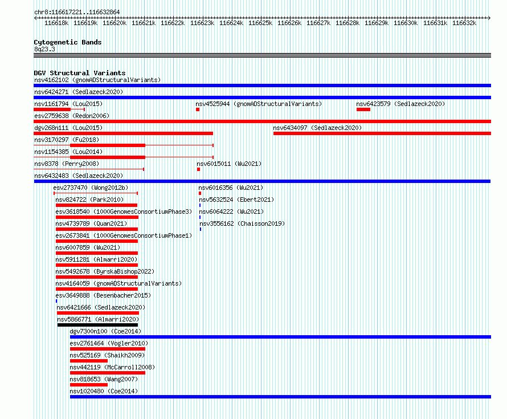Click the red bar under dgv268n111
The image size is (507, 419).
point(123,133)
